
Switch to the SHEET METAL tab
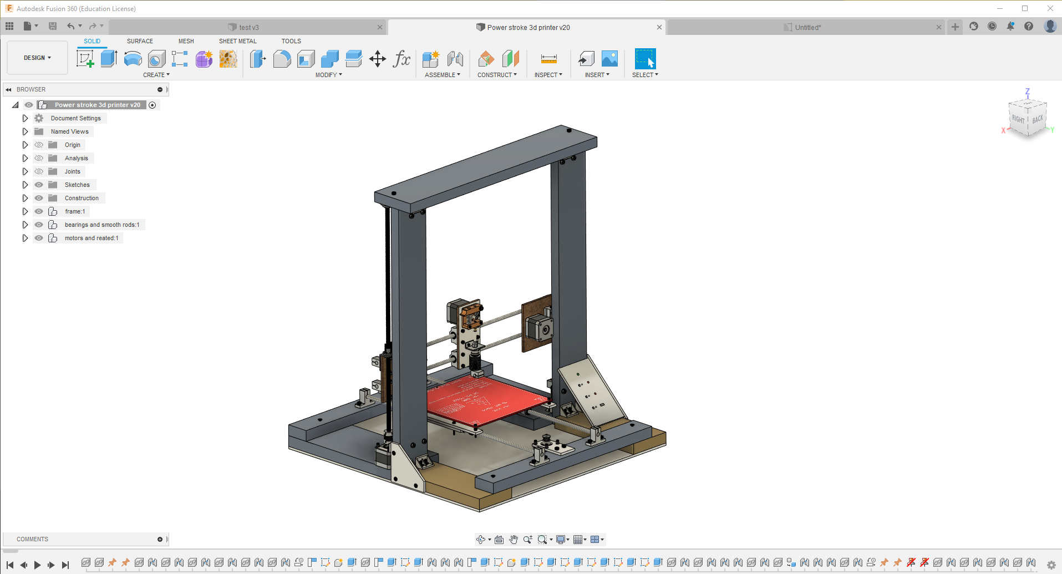[x=238, y=41]
